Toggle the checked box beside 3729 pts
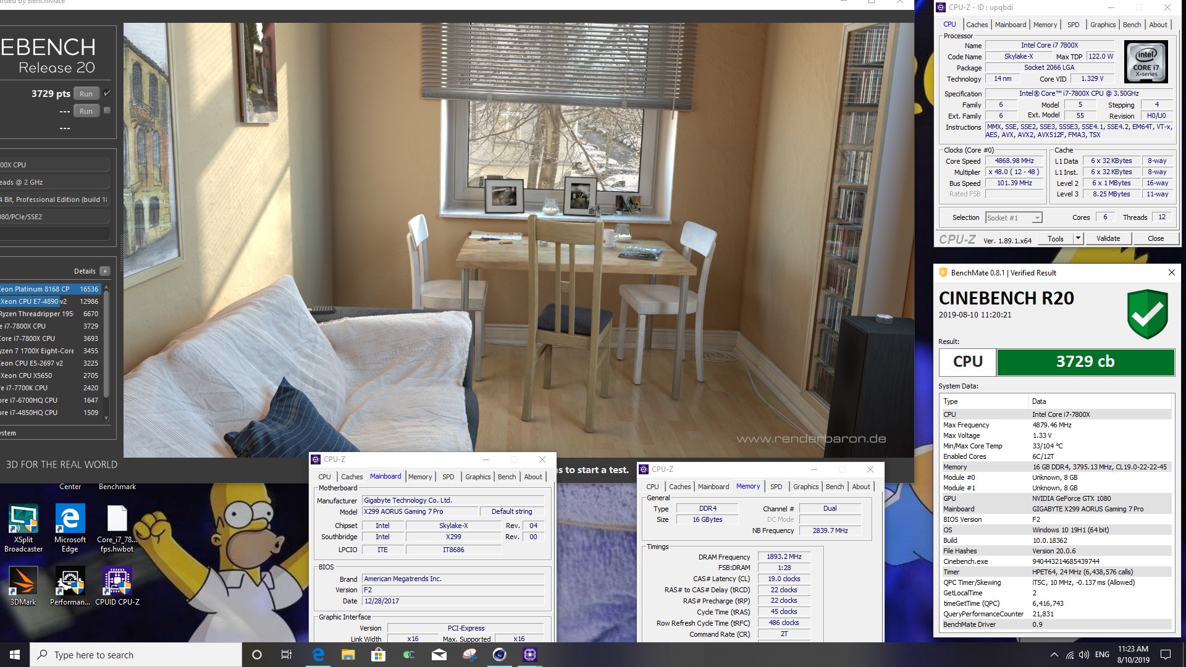This screenshot has width=1186, height=667. tap(107, 93)
